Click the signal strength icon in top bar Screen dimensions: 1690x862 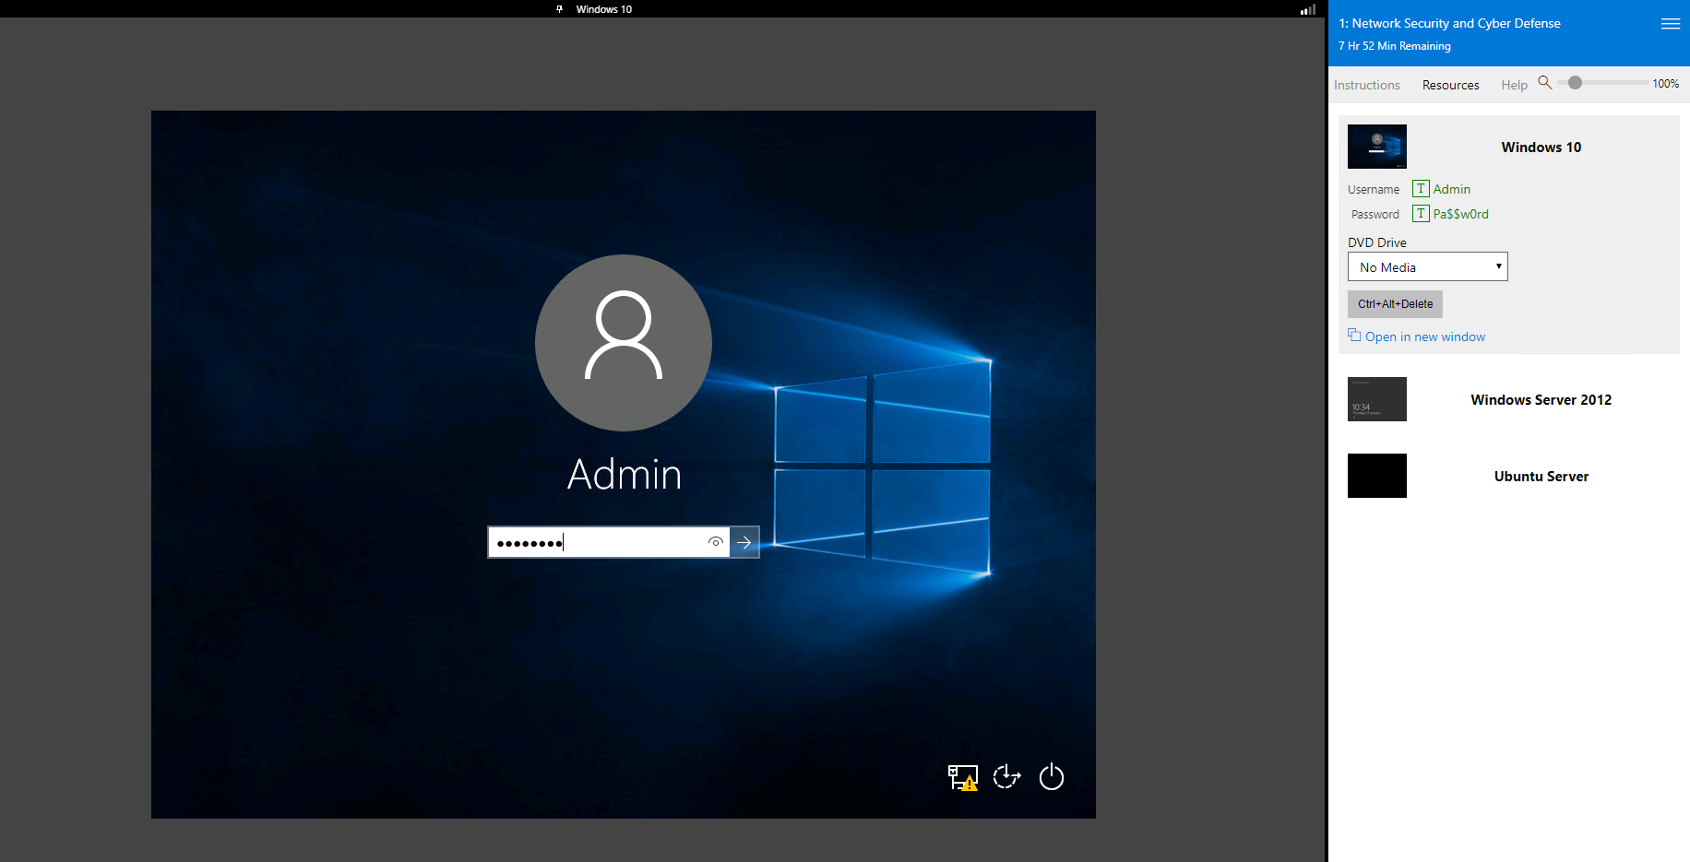1308,9
